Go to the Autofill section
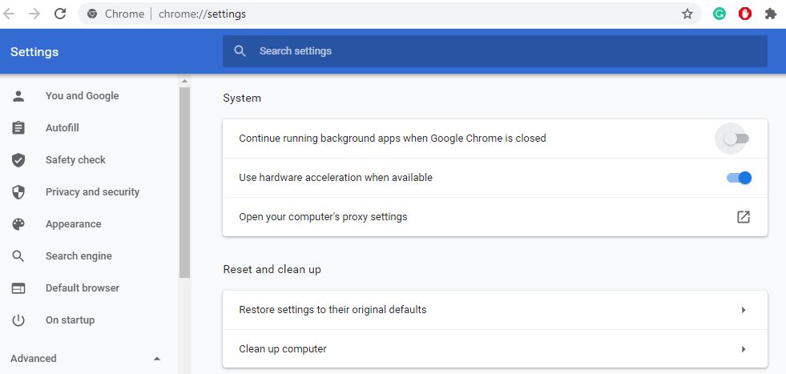 (x=62, y=128)
